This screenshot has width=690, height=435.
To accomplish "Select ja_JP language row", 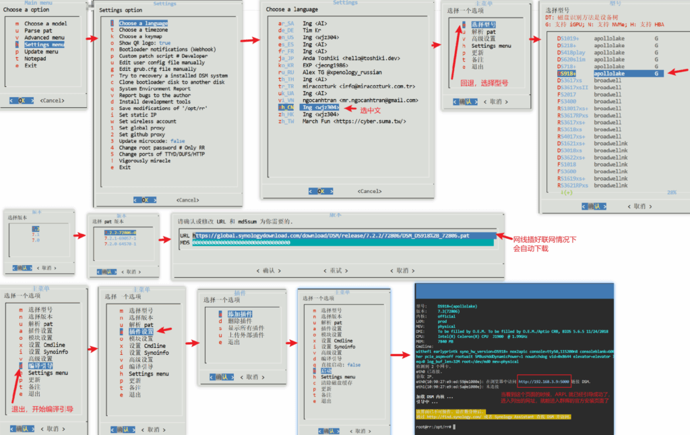I will tap(339, 58).
